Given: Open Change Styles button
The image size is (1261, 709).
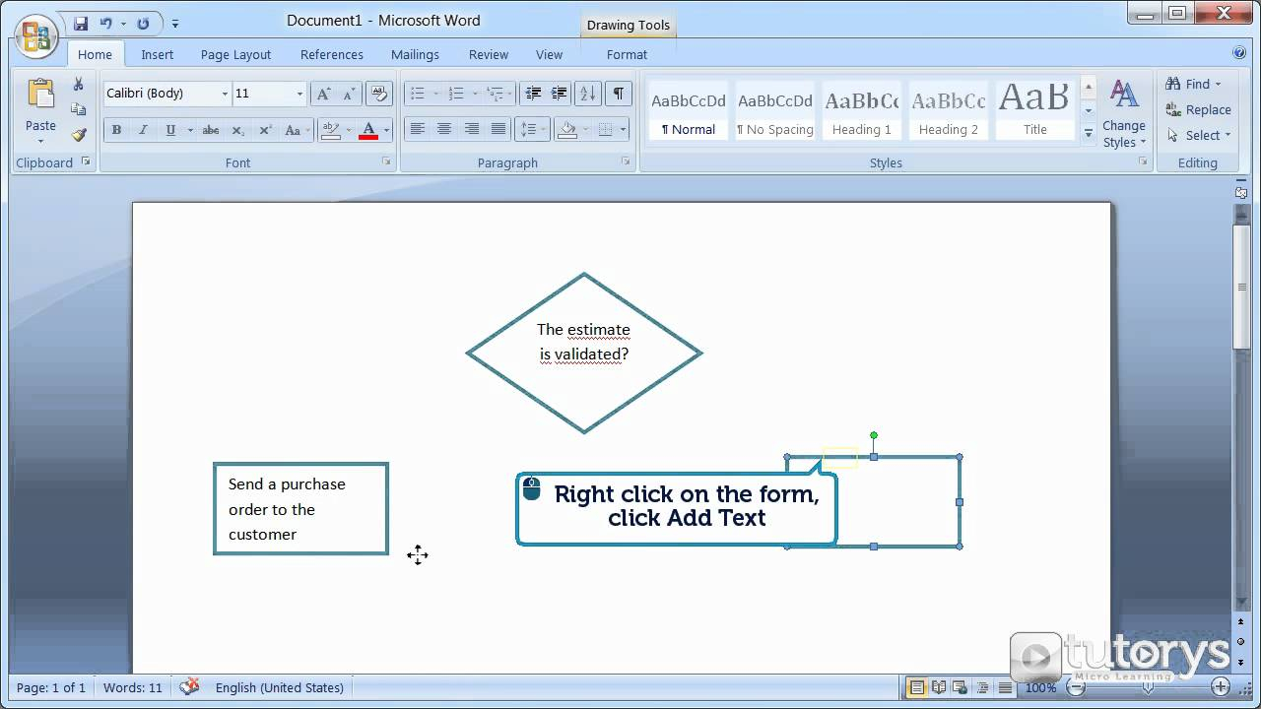Looking at the screenshot, I should tap(1123, 114).
